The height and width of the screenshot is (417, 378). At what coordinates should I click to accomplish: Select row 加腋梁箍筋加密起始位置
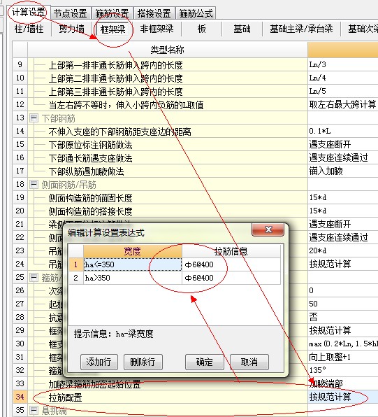pyautogui.click(x=168, y=383)
